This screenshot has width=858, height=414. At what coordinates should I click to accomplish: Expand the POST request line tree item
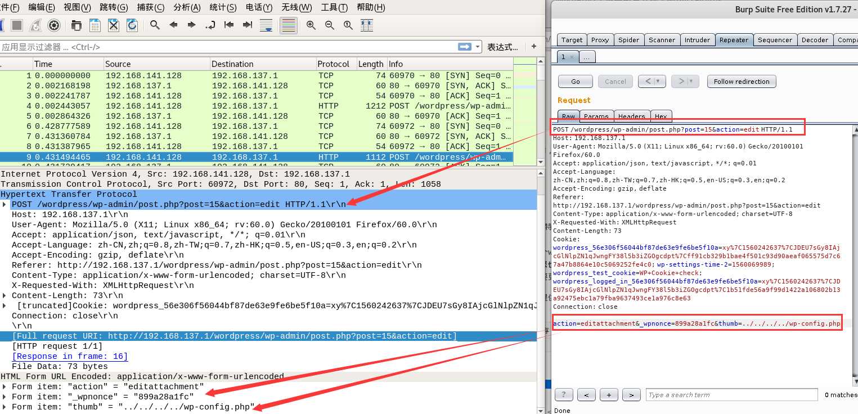tap(5, 204)
